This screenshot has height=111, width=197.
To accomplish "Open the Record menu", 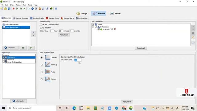I will [x=18, y=5].
